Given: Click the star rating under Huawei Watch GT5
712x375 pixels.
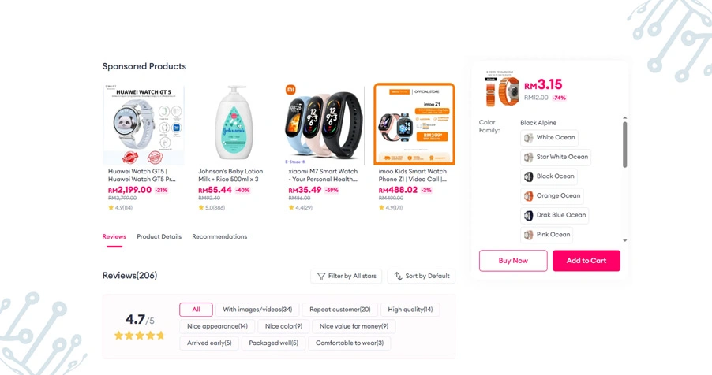Looking at the screenshot, I should pyautogui.click(x=120, y=208).
